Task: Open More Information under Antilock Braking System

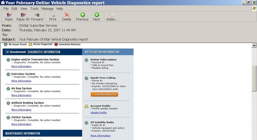Action: (21, 110)
